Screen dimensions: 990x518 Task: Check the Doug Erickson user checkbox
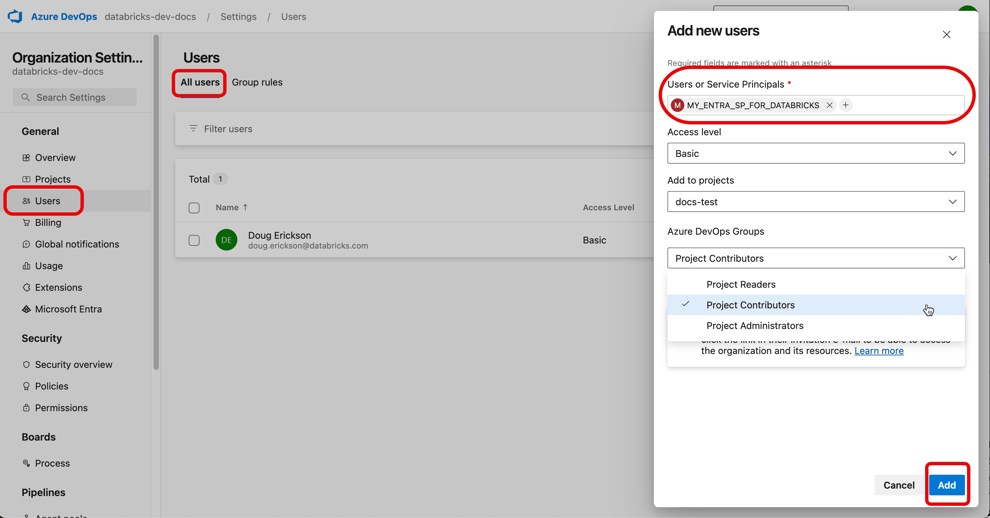194,240
